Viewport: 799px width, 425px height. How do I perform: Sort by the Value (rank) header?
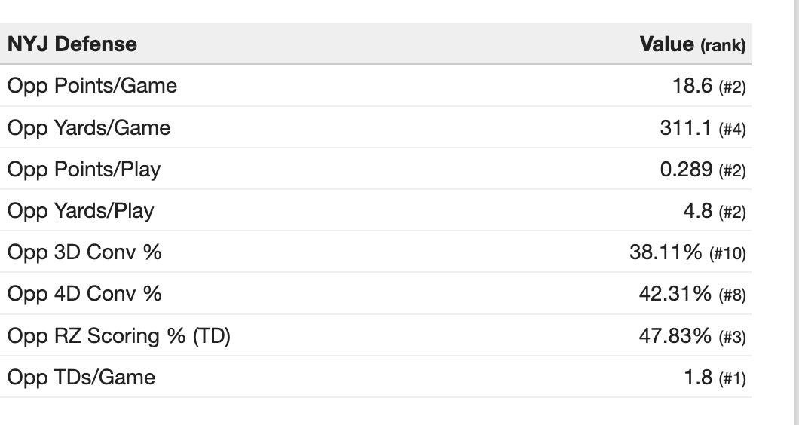(692, 44)
